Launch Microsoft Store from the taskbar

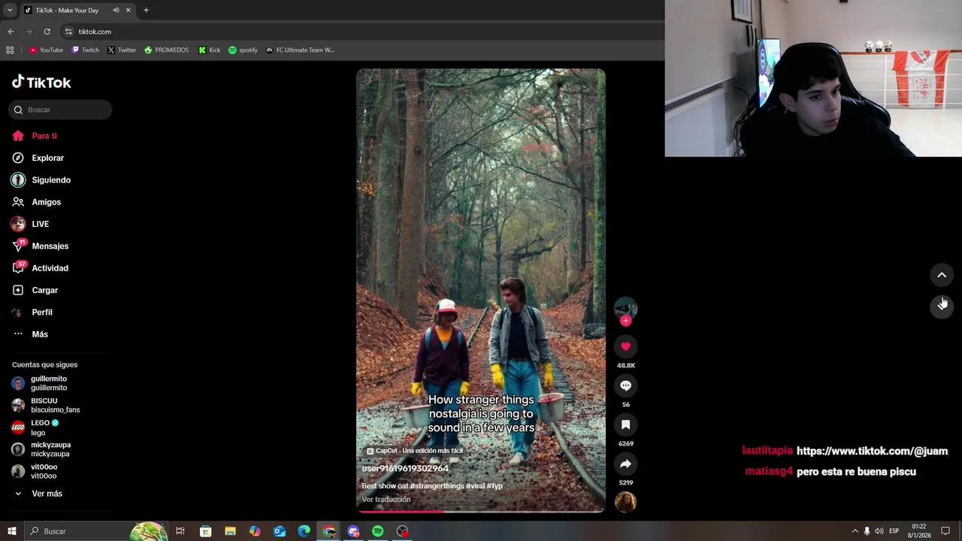pyautogui.click(x=205, y=531)
